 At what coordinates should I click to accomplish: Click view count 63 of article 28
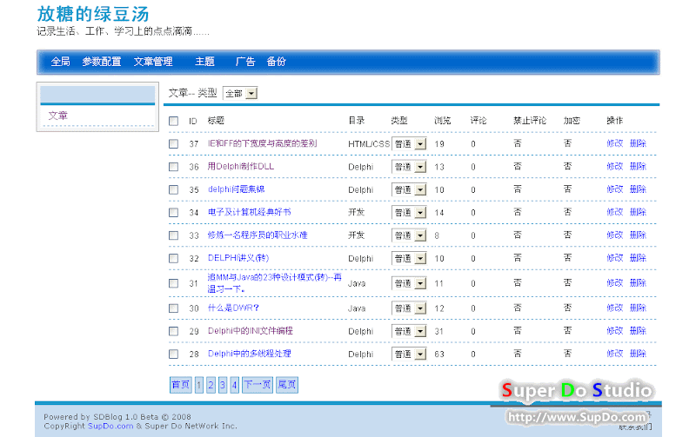click(x=439, y=354)
